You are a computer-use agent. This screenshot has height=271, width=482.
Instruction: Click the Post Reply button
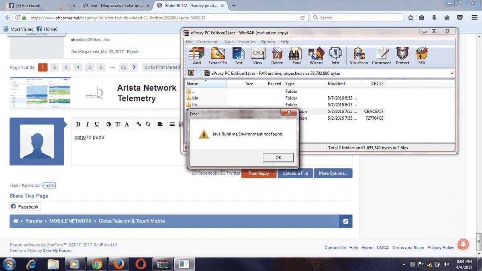pos(259,173)
